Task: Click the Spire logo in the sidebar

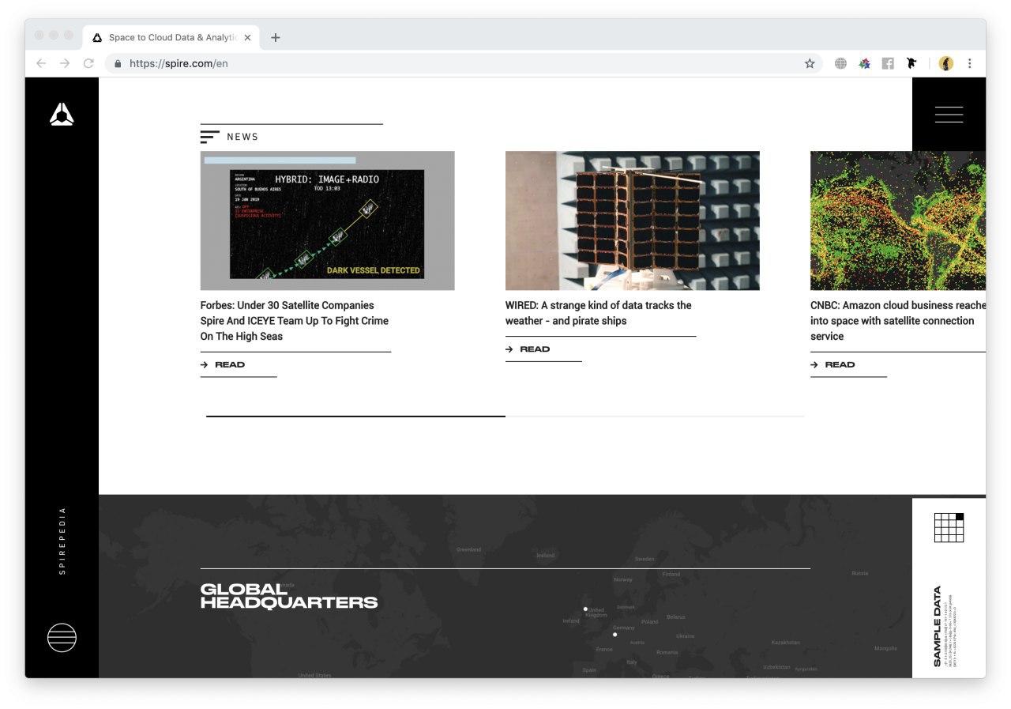Action: pos(62,115)
